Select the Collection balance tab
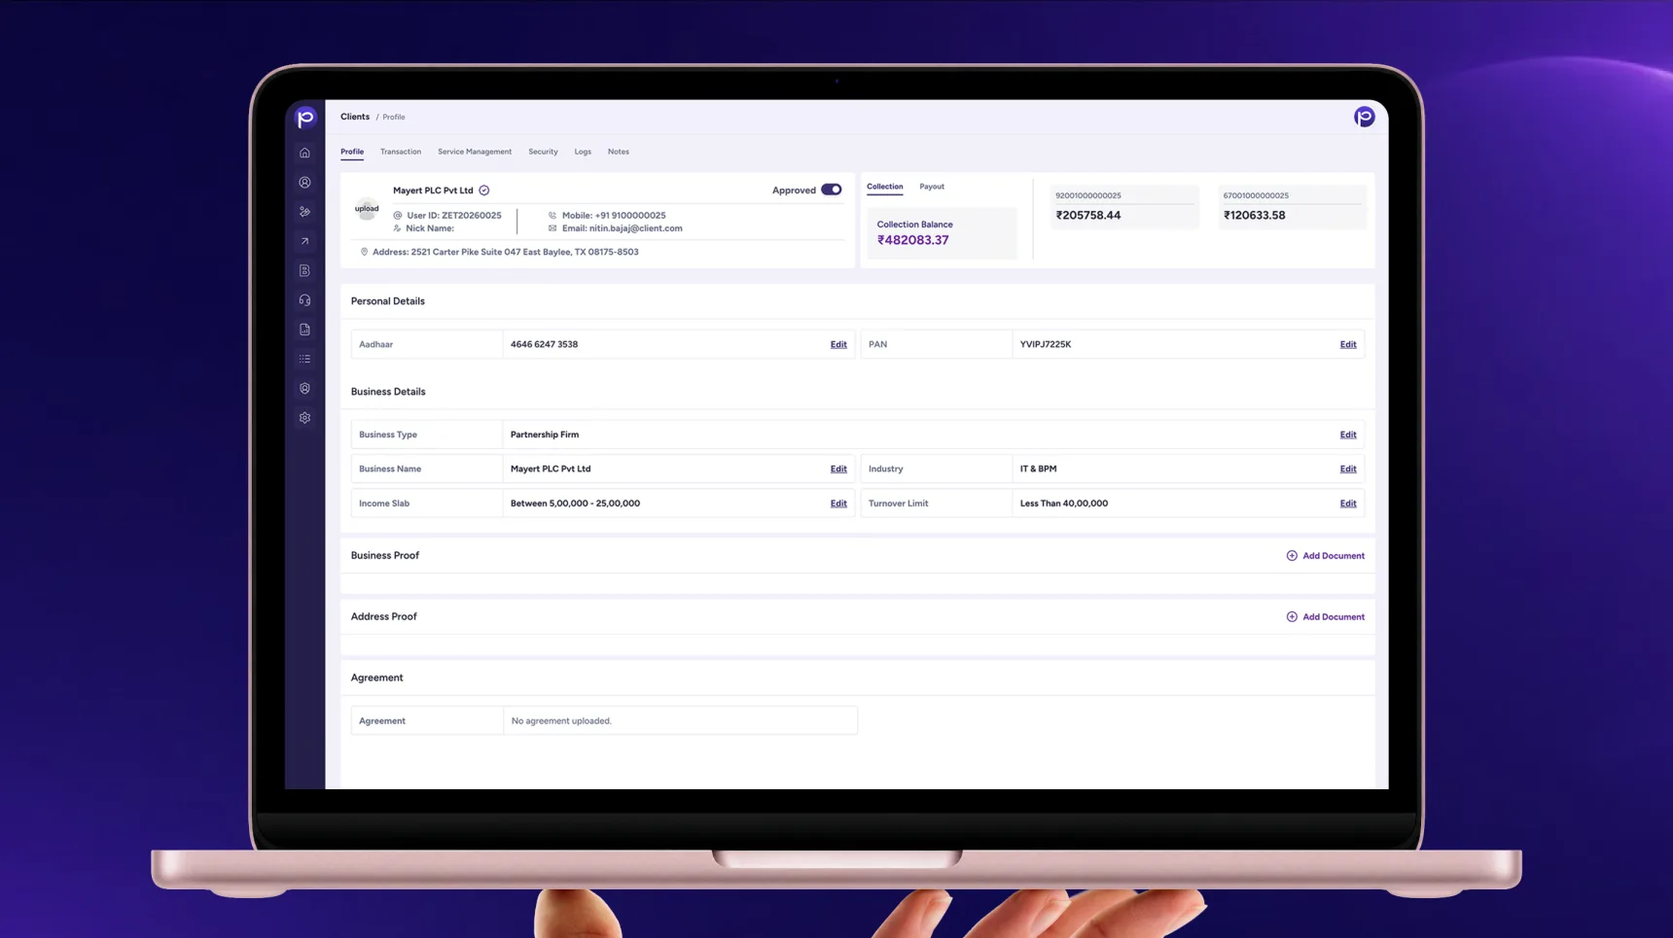This screenshot has width=1673, height=938. 885,187
